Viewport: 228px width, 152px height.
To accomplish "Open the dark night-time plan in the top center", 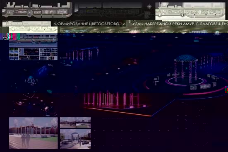I will click(x=108, y=10).
